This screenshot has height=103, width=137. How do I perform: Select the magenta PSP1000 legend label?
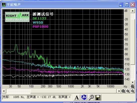tap(40, 27)
